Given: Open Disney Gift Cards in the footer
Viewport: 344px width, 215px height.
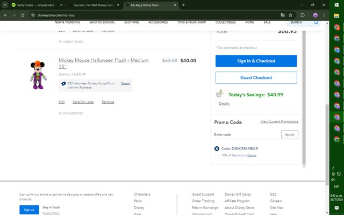Looking at the screenshot, I should (x=238, y=195).
